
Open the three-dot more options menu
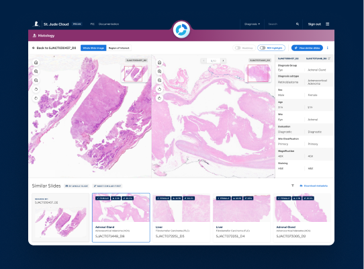click(x=328, y=48)
